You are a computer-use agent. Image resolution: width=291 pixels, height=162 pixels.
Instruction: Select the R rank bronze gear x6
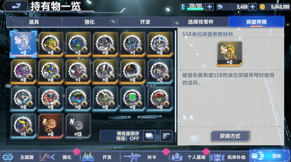pyautogui.click(x=51, y=126)
